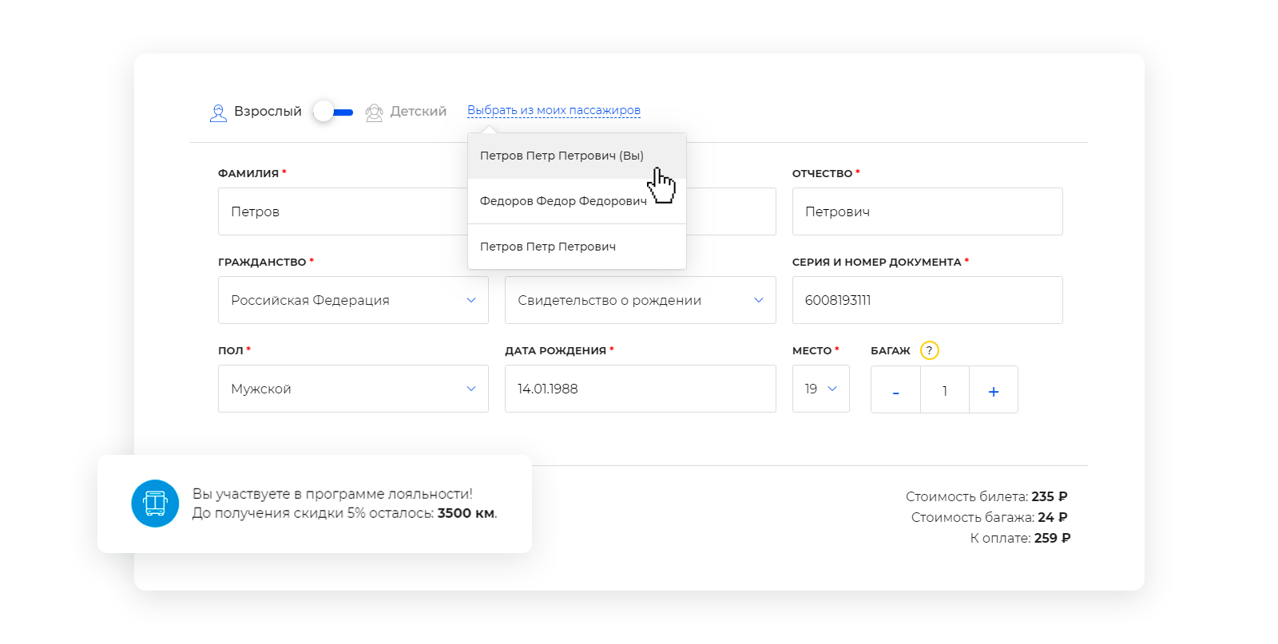Image resolution: width=1278 pixels, height=644 pixels.
Task: Decrease baggage count with minus button
Action: [895, 389]
